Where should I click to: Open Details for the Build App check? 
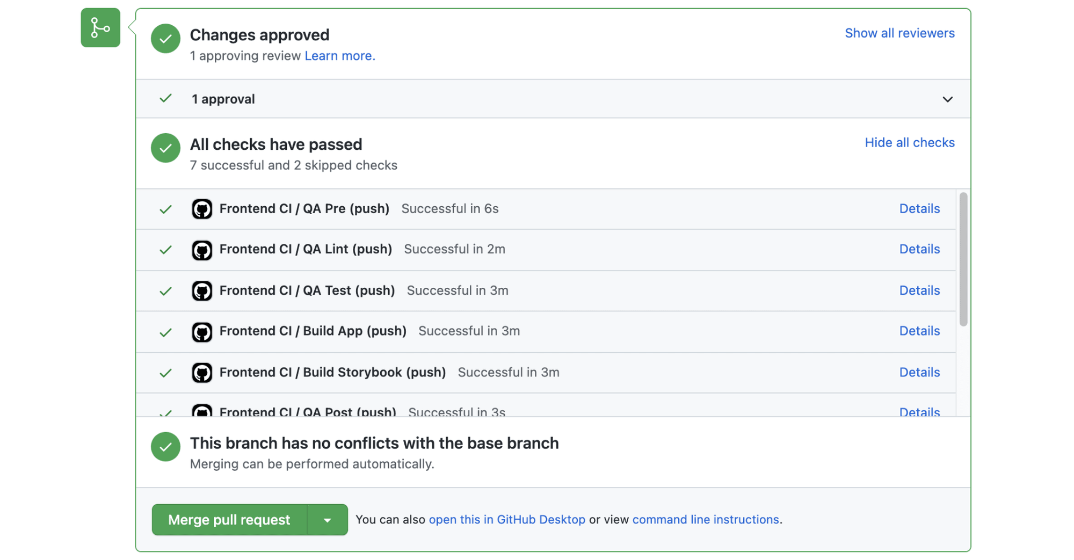919,331
